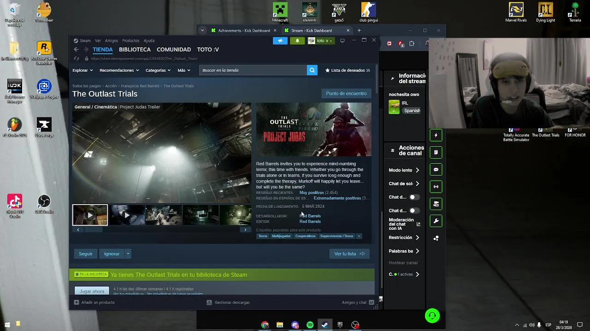590x331 pixels.
Task: Go back using Steam back arrow
Action: [77, 50]
